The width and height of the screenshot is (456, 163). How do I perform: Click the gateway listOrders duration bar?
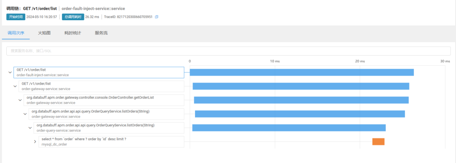coord(300,114)
